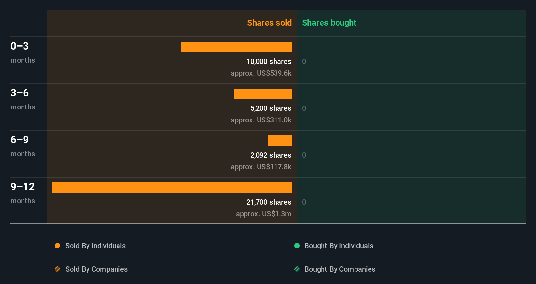
Task: Toggle the Bought By Companies legend label
Action: coord(340,269)
